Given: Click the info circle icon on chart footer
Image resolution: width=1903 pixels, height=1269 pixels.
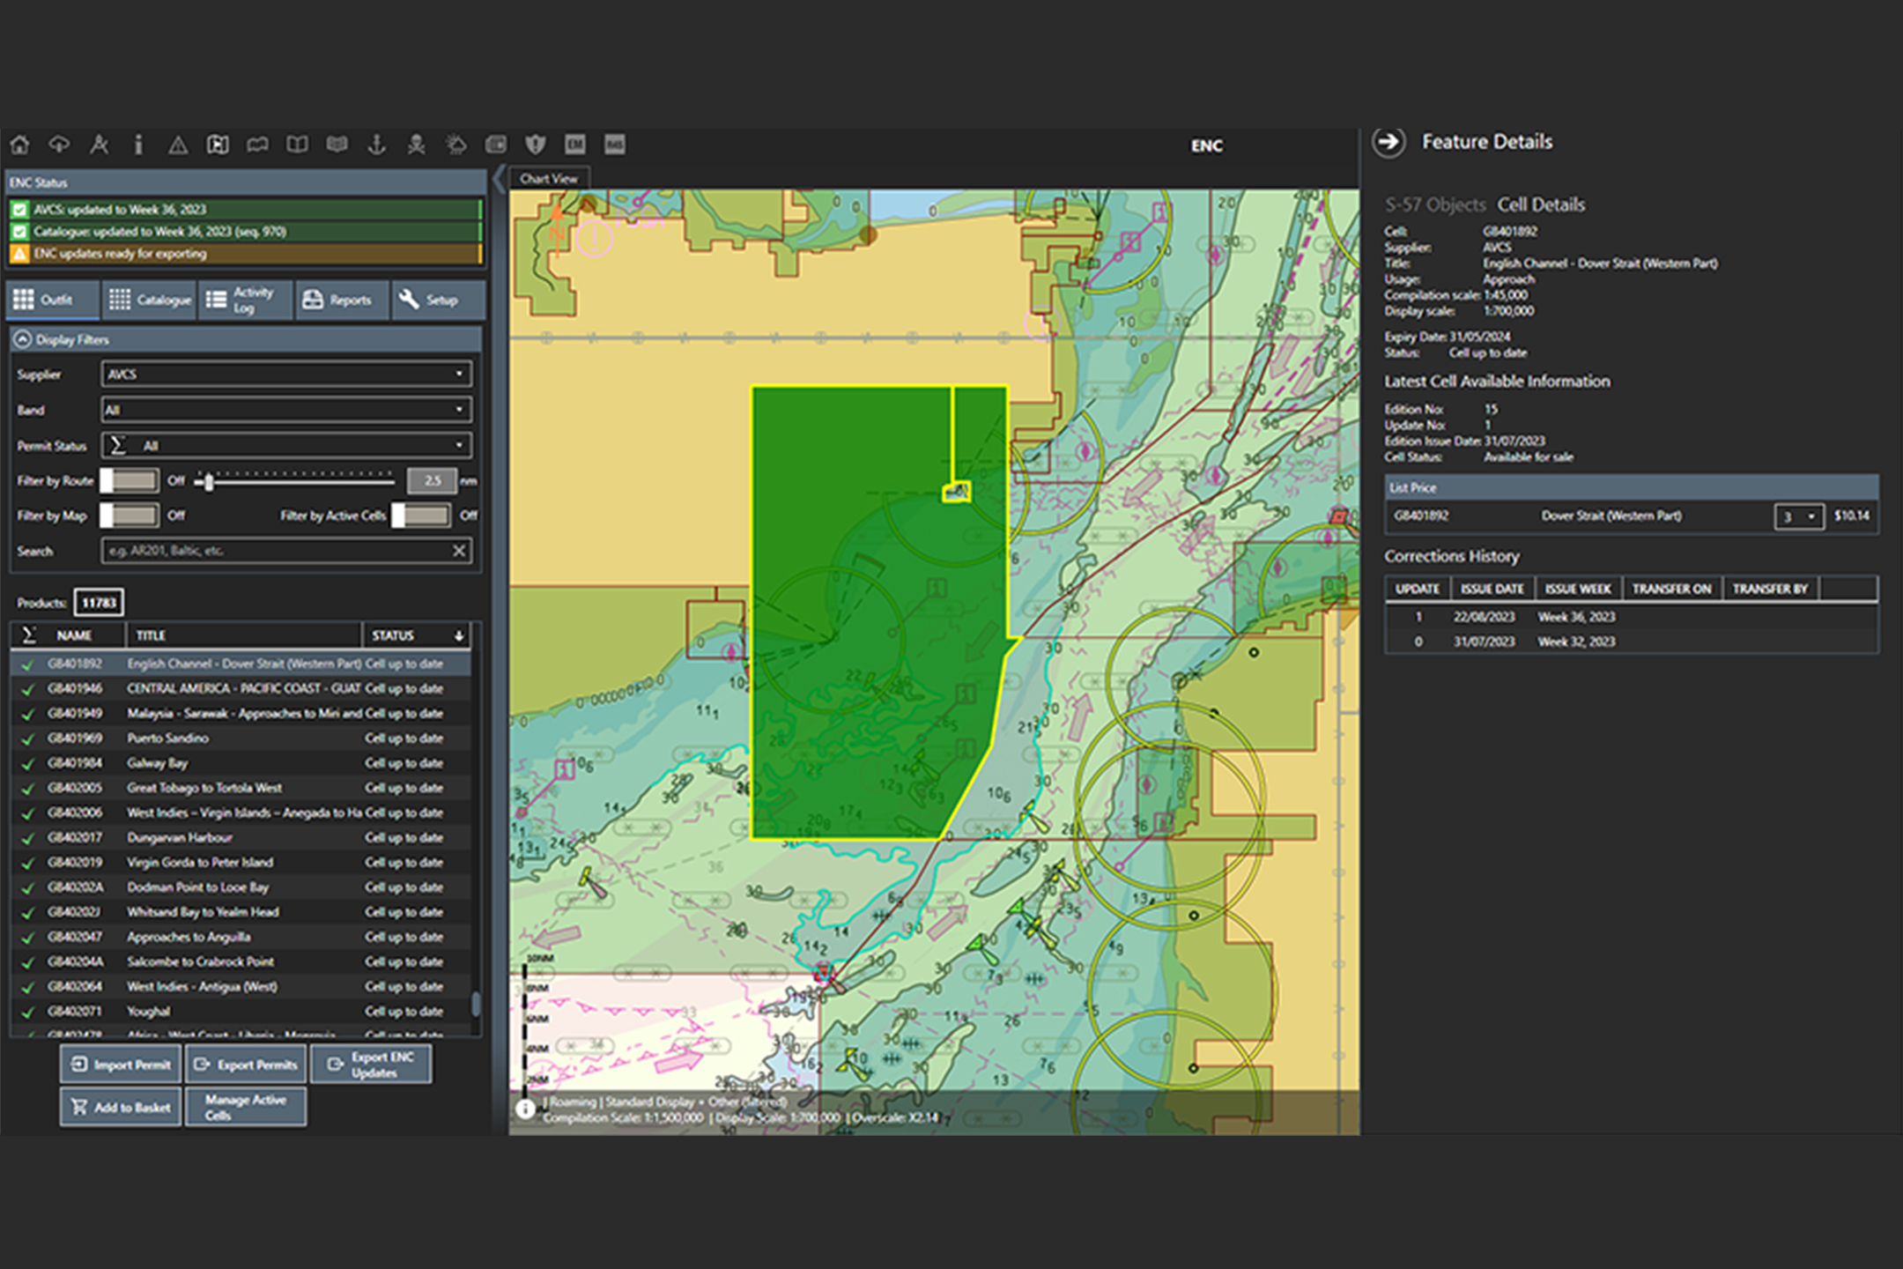Looking at the screenshot, I should tap(526, 1109).
